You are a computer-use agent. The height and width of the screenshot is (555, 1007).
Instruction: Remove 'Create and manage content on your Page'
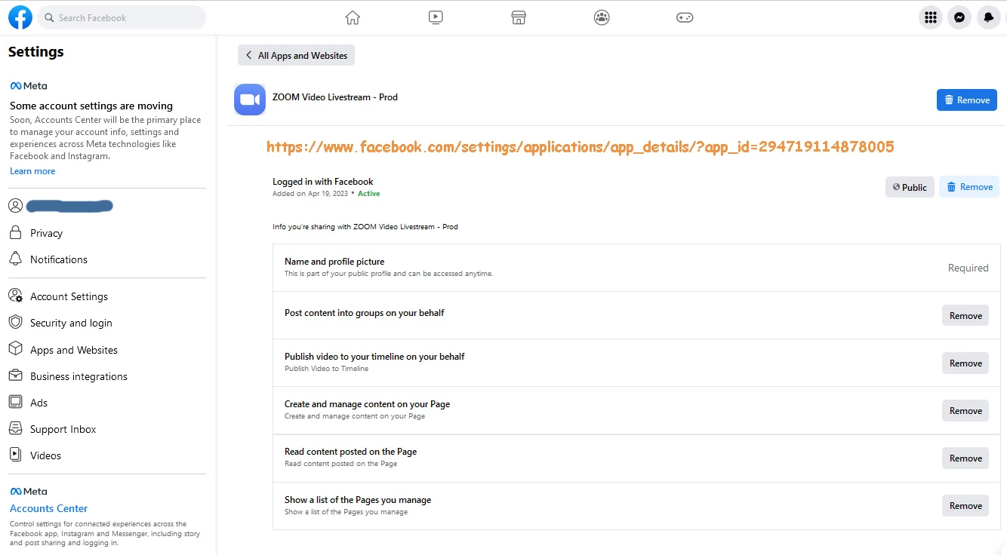tap(965, 410)
